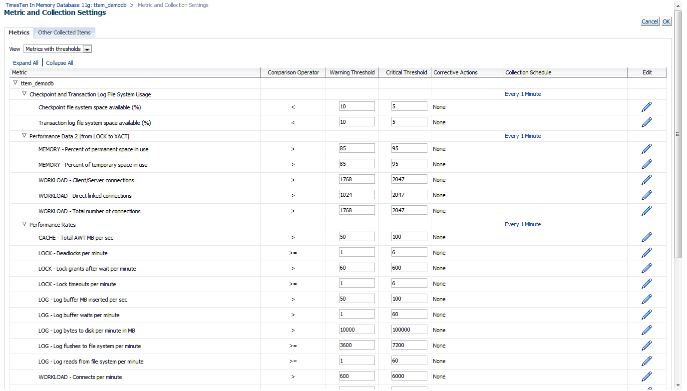This screenshot has width=687, height=391.
Task: Click the OK button
Action: (666, 21)
